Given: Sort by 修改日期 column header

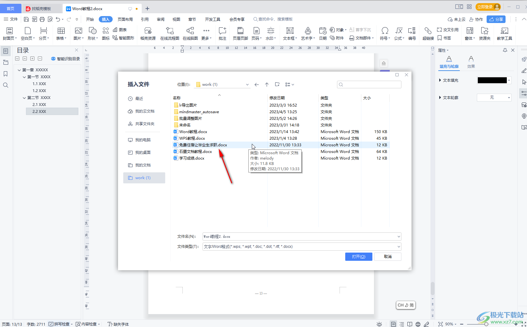Looking at the screenshot, I should 277,98.
